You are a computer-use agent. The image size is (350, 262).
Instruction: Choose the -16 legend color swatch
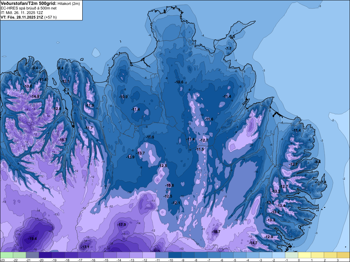point(97,255)
